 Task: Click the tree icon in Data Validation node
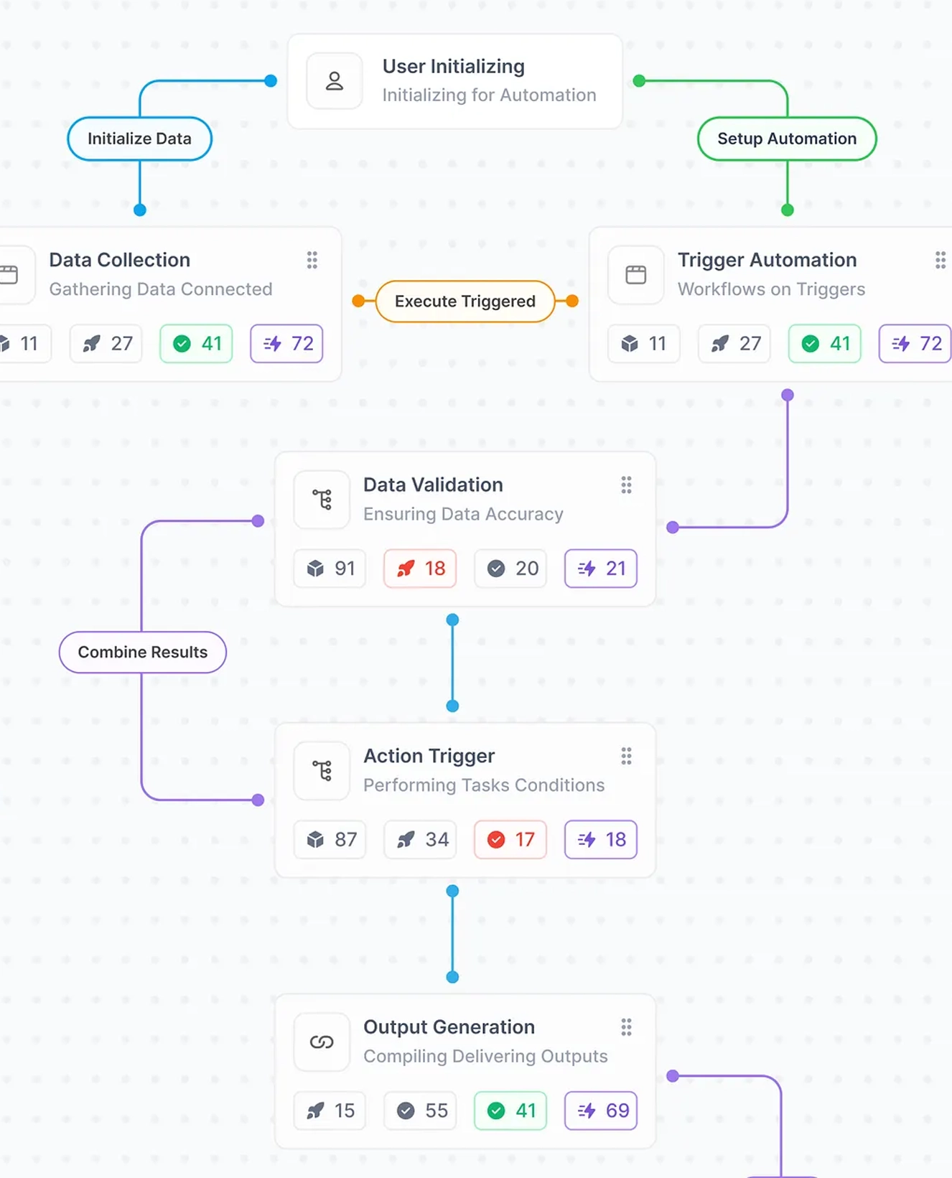[x=322, y=500]
